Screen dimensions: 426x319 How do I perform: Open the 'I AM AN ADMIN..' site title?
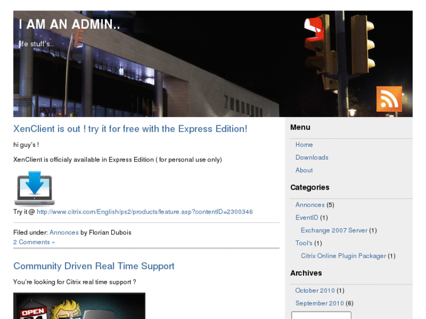tap(70, 24)
